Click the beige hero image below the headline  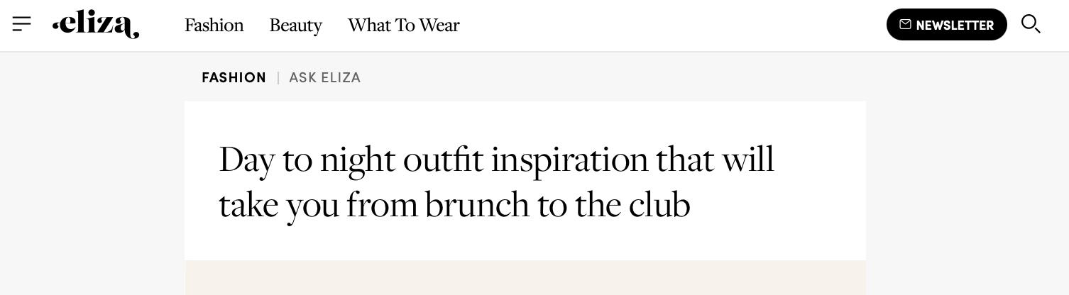(525, 278)
